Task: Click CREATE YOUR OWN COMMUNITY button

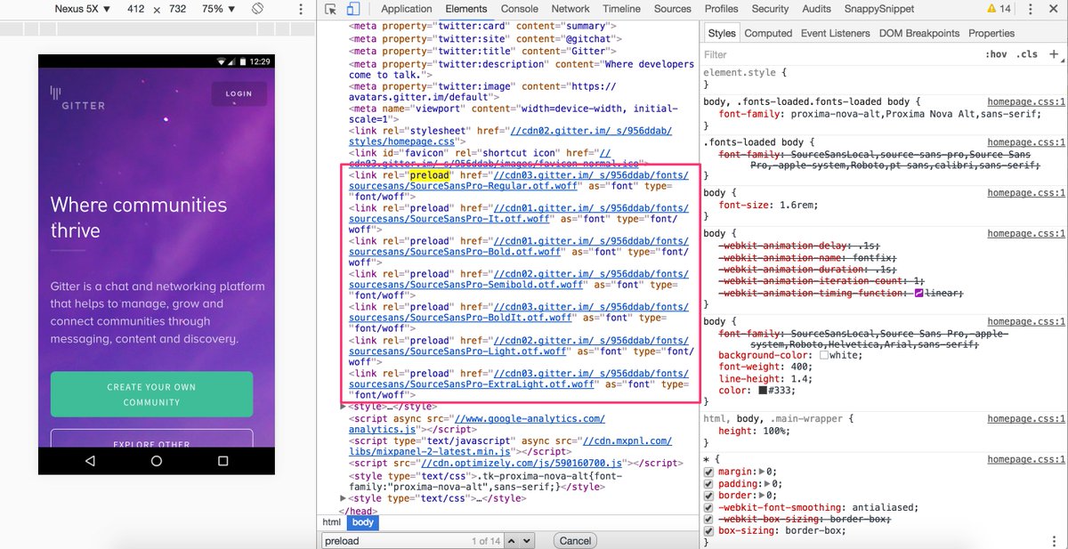Action: 151,394
